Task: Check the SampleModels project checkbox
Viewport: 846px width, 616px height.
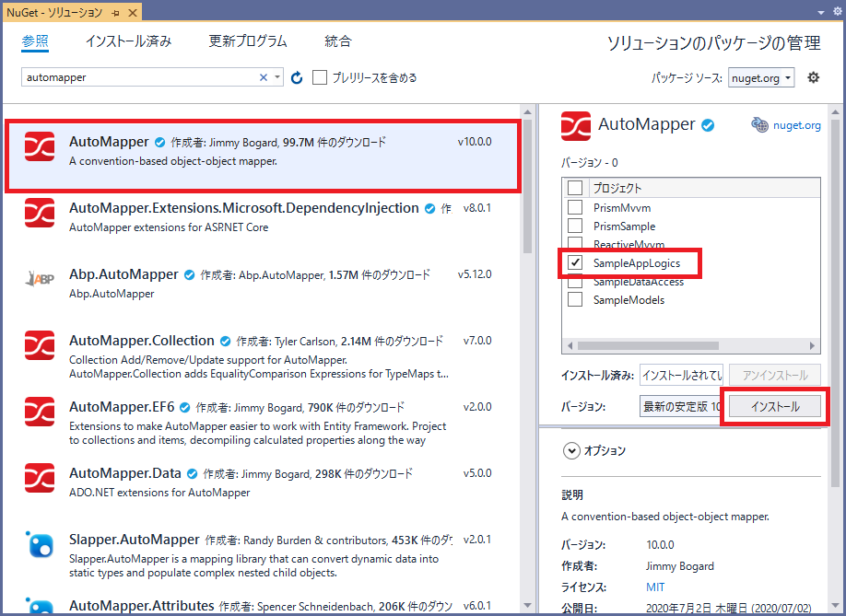Action: pos(575,299)
